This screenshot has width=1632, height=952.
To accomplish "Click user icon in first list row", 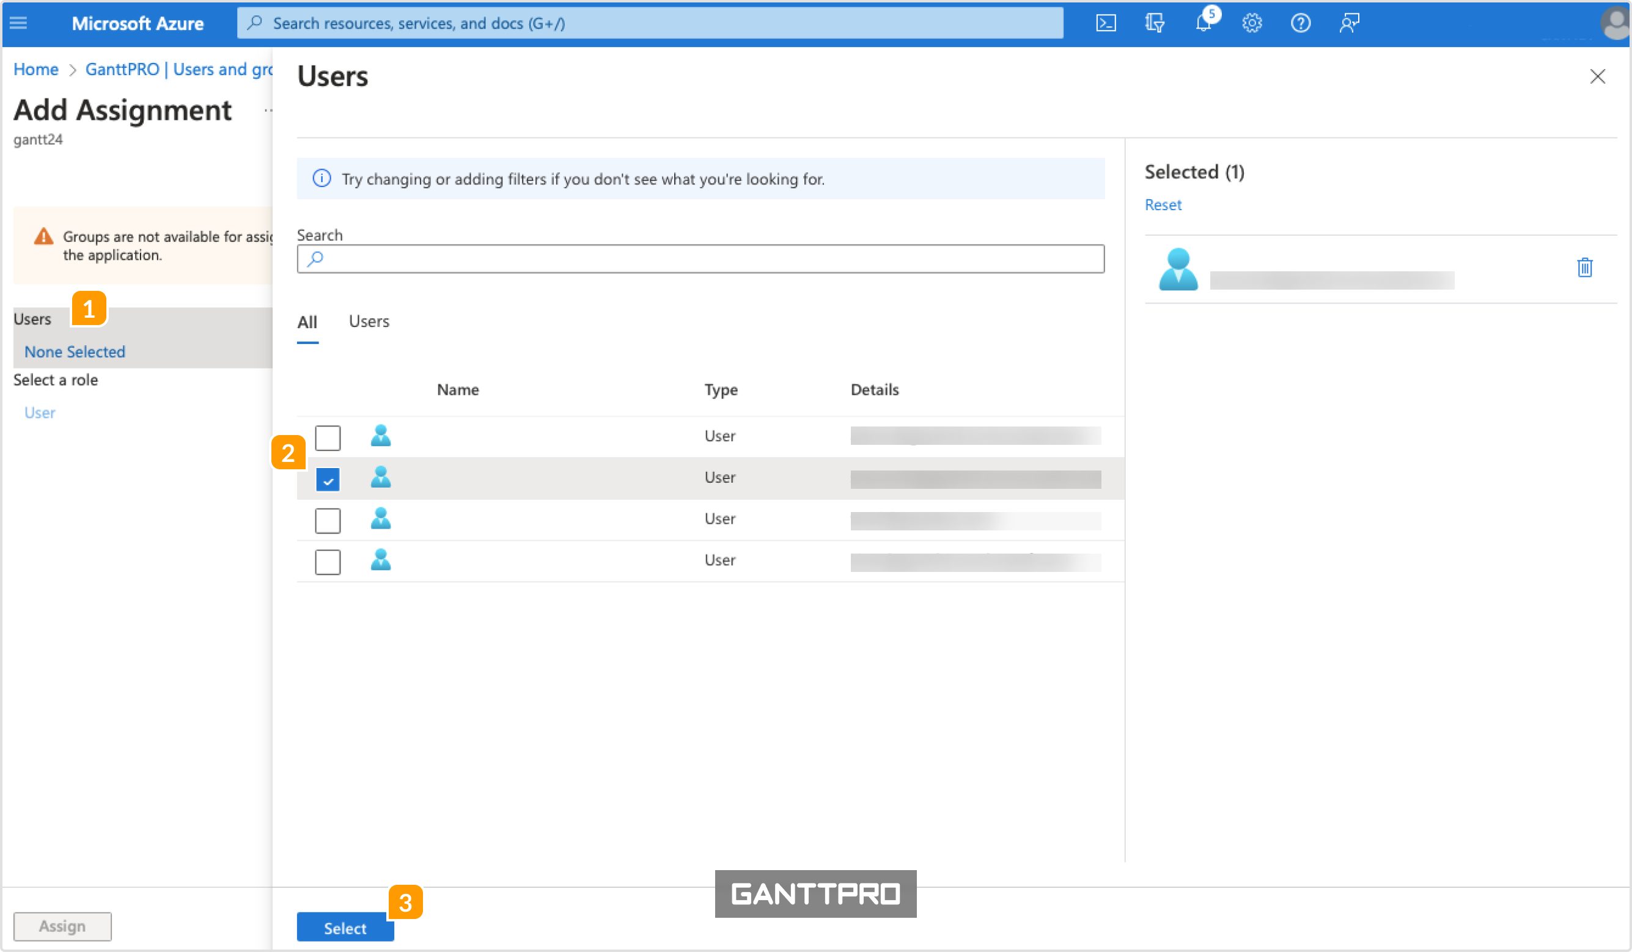I will (381, 435).
